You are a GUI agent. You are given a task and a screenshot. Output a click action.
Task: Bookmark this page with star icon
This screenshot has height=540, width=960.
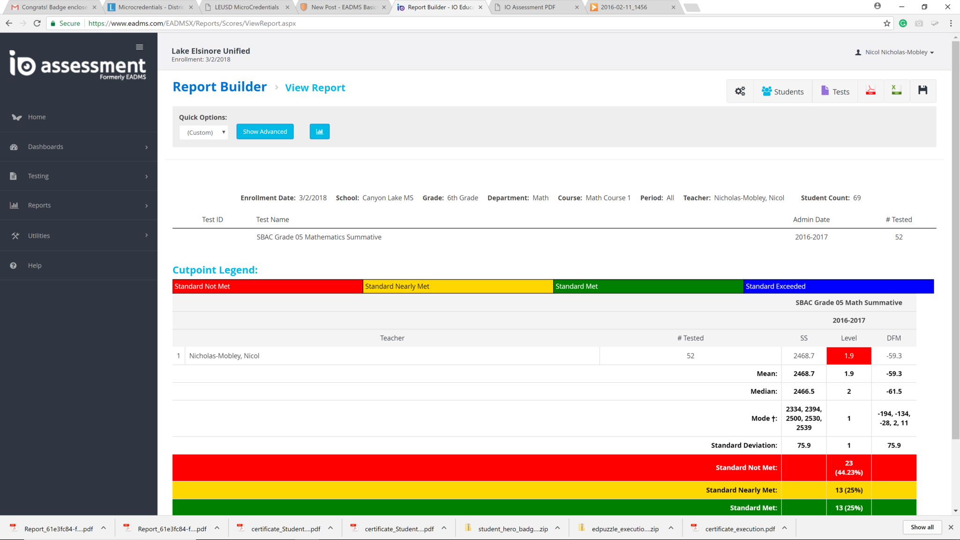[x=886, y=23]
